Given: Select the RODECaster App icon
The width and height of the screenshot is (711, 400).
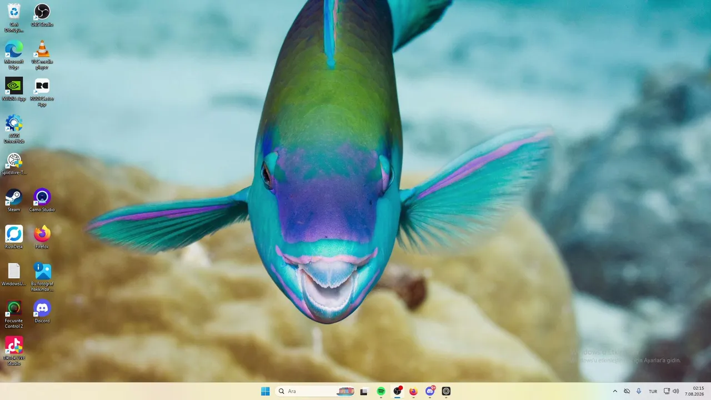Looking at the screenshot, I should tap(42, 92).
